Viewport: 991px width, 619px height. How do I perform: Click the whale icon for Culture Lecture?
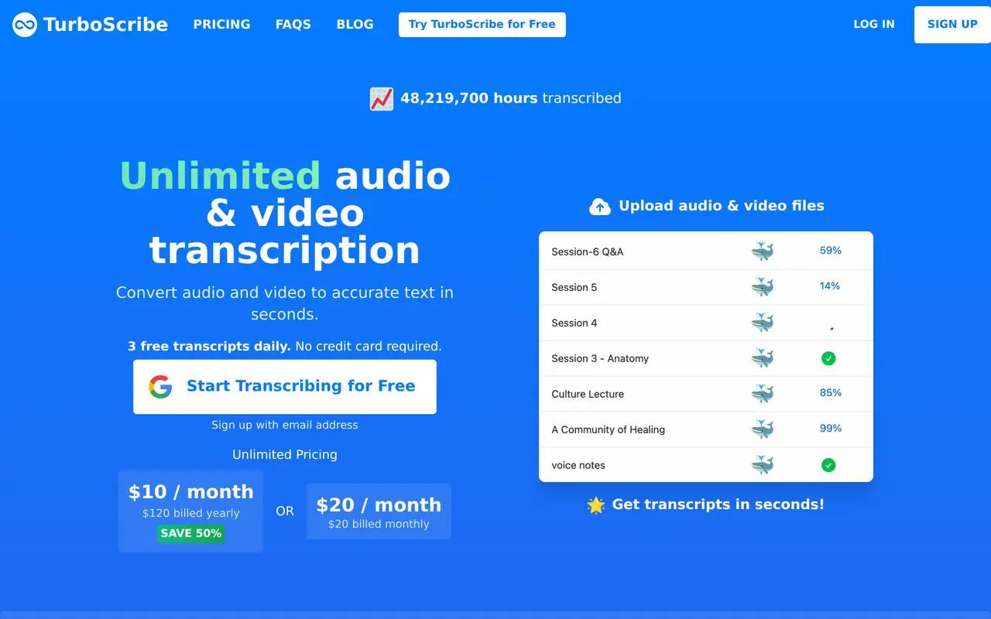click(x=763, y=394)
